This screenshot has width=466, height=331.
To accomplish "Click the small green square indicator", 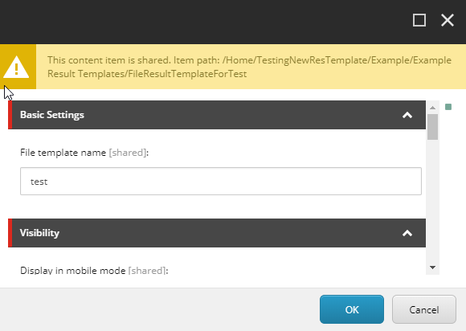I will (x=448, y=107).
